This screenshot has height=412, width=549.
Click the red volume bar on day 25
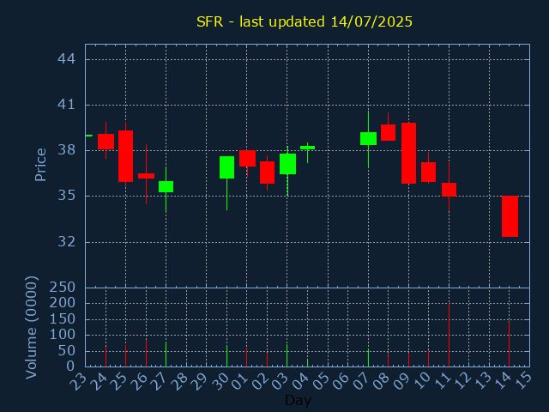[x=125, y=356]
